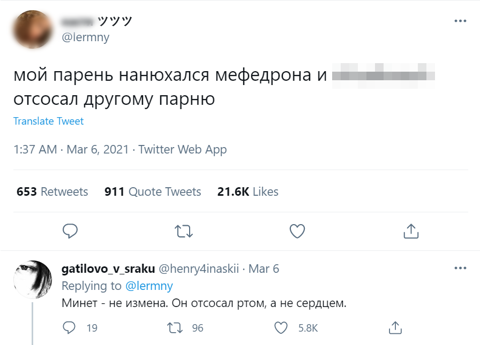
Task: Like the main tweet
Action: pos(297,231)
